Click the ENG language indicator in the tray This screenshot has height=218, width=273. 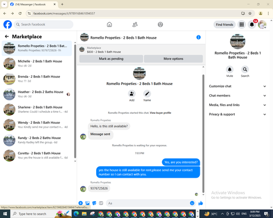[x=244, y=214]
